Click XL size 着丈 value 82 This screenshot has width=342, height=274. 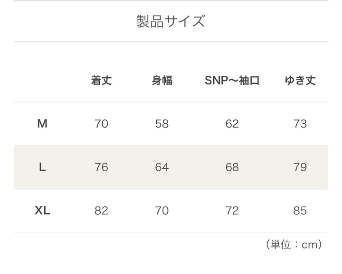click(x=101, y=210)
